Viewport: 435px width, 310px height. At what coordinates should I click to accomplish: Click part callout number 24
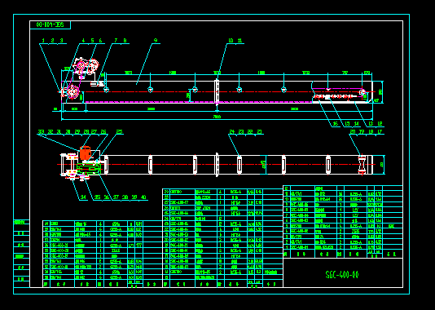[232, 131]
